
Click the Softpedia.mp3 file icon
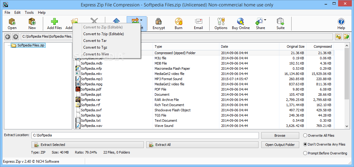(x=78, y=79)
